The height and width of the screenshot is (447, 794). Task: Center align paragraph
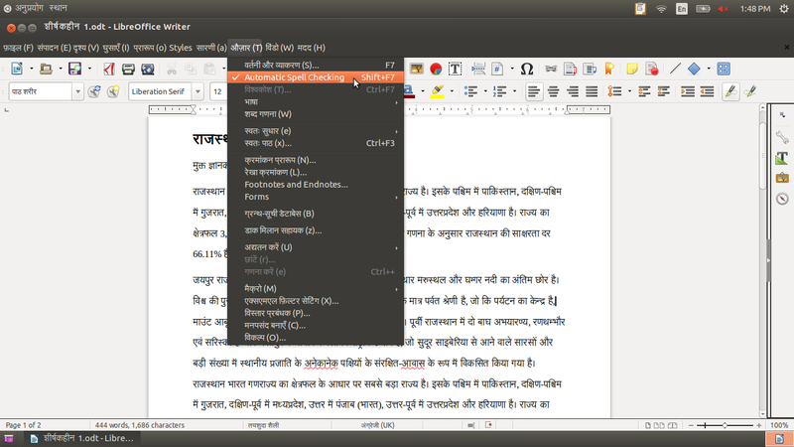click(553, 91)
